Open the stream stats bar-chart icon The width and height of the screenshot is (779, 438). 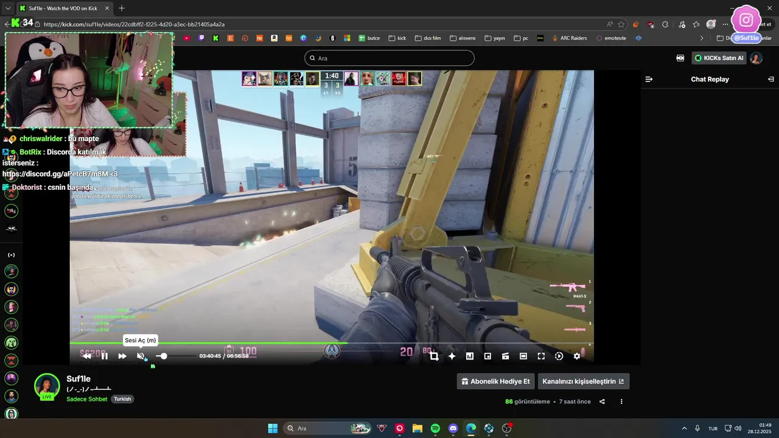click(x=470, y=356)
